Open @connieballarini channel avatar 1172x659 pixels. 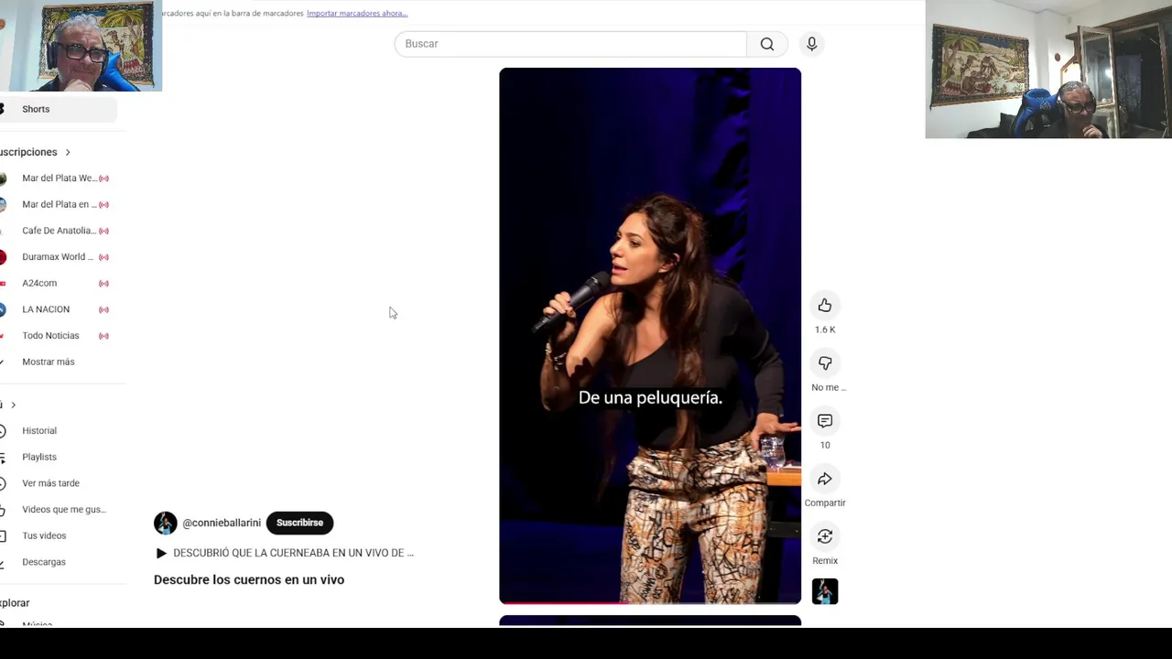coord(166,523)
